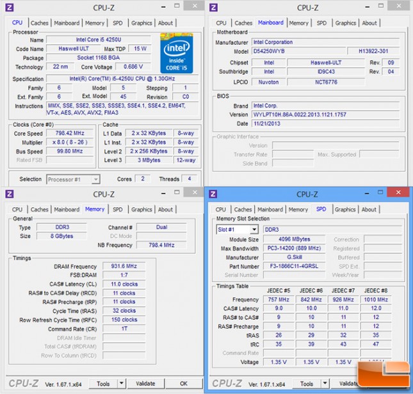Click the memory Size value 8 GBytes
The height and width of the screenshot is (394, 413).
pyautogui.click(x=61, y=236)
